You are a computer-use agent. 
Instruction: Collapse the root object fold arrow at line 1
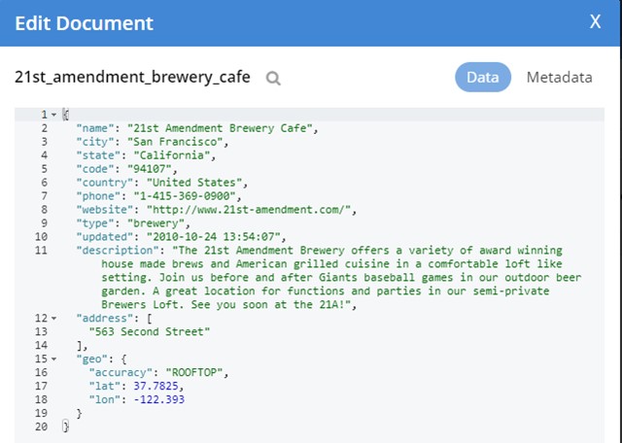pos(54,115)
